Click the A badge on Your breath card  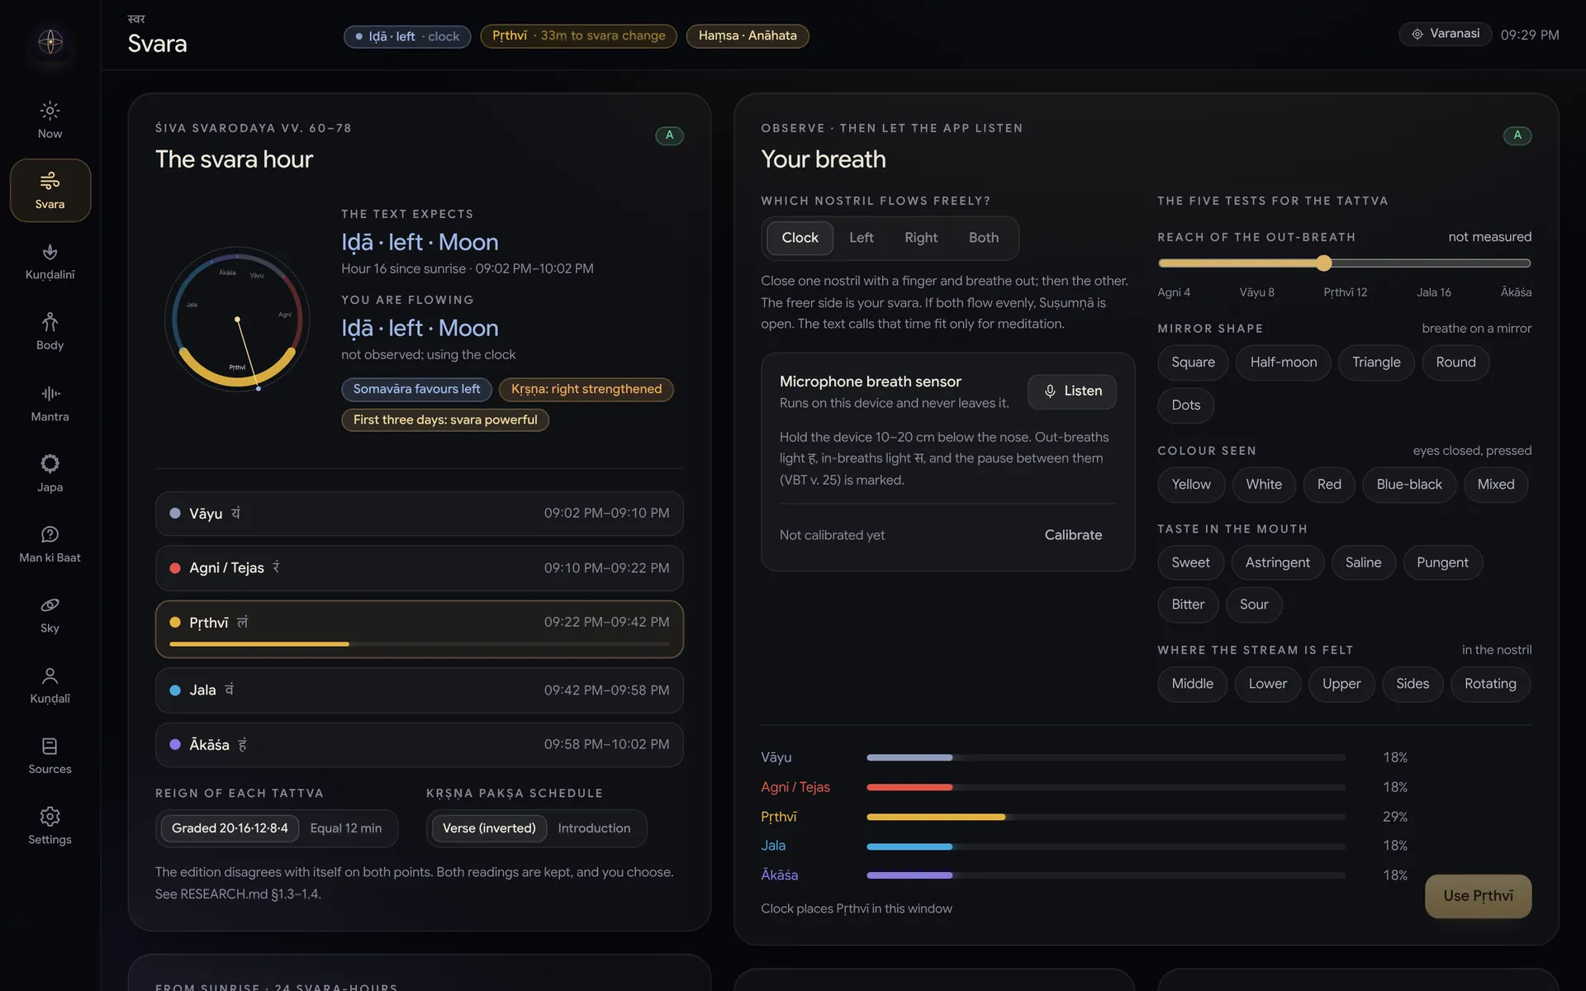(x=1517, y=135)
